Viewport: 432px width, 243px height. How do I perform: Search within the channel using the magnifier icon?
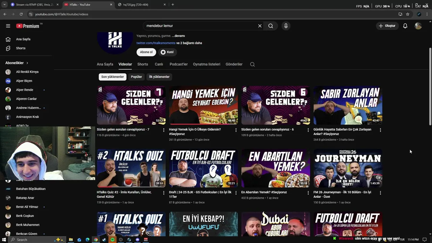tap(252, 64)
